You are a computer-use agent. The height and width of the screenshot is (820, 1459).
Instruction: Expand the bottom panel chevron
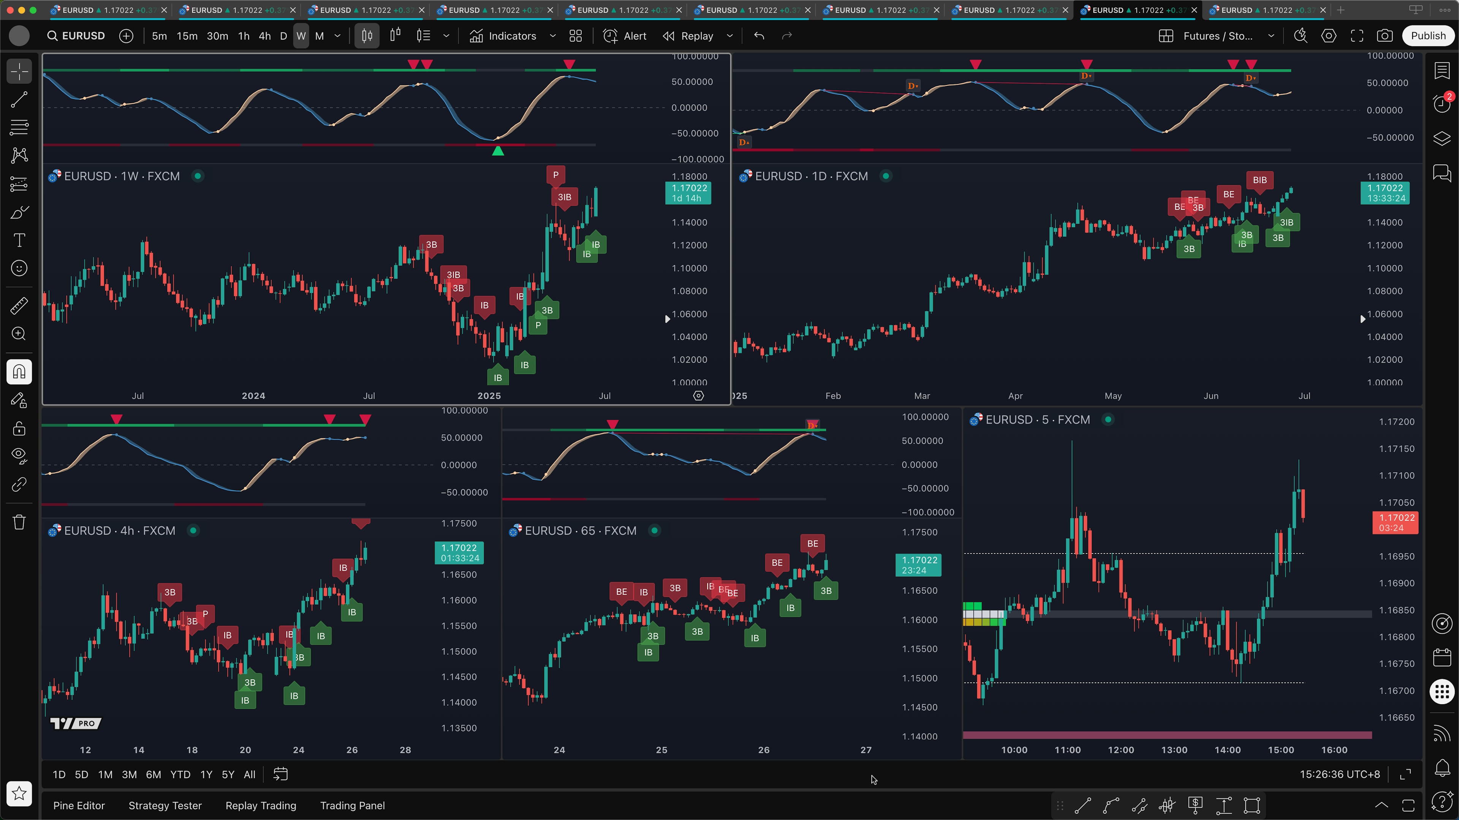coord(1381,805)
